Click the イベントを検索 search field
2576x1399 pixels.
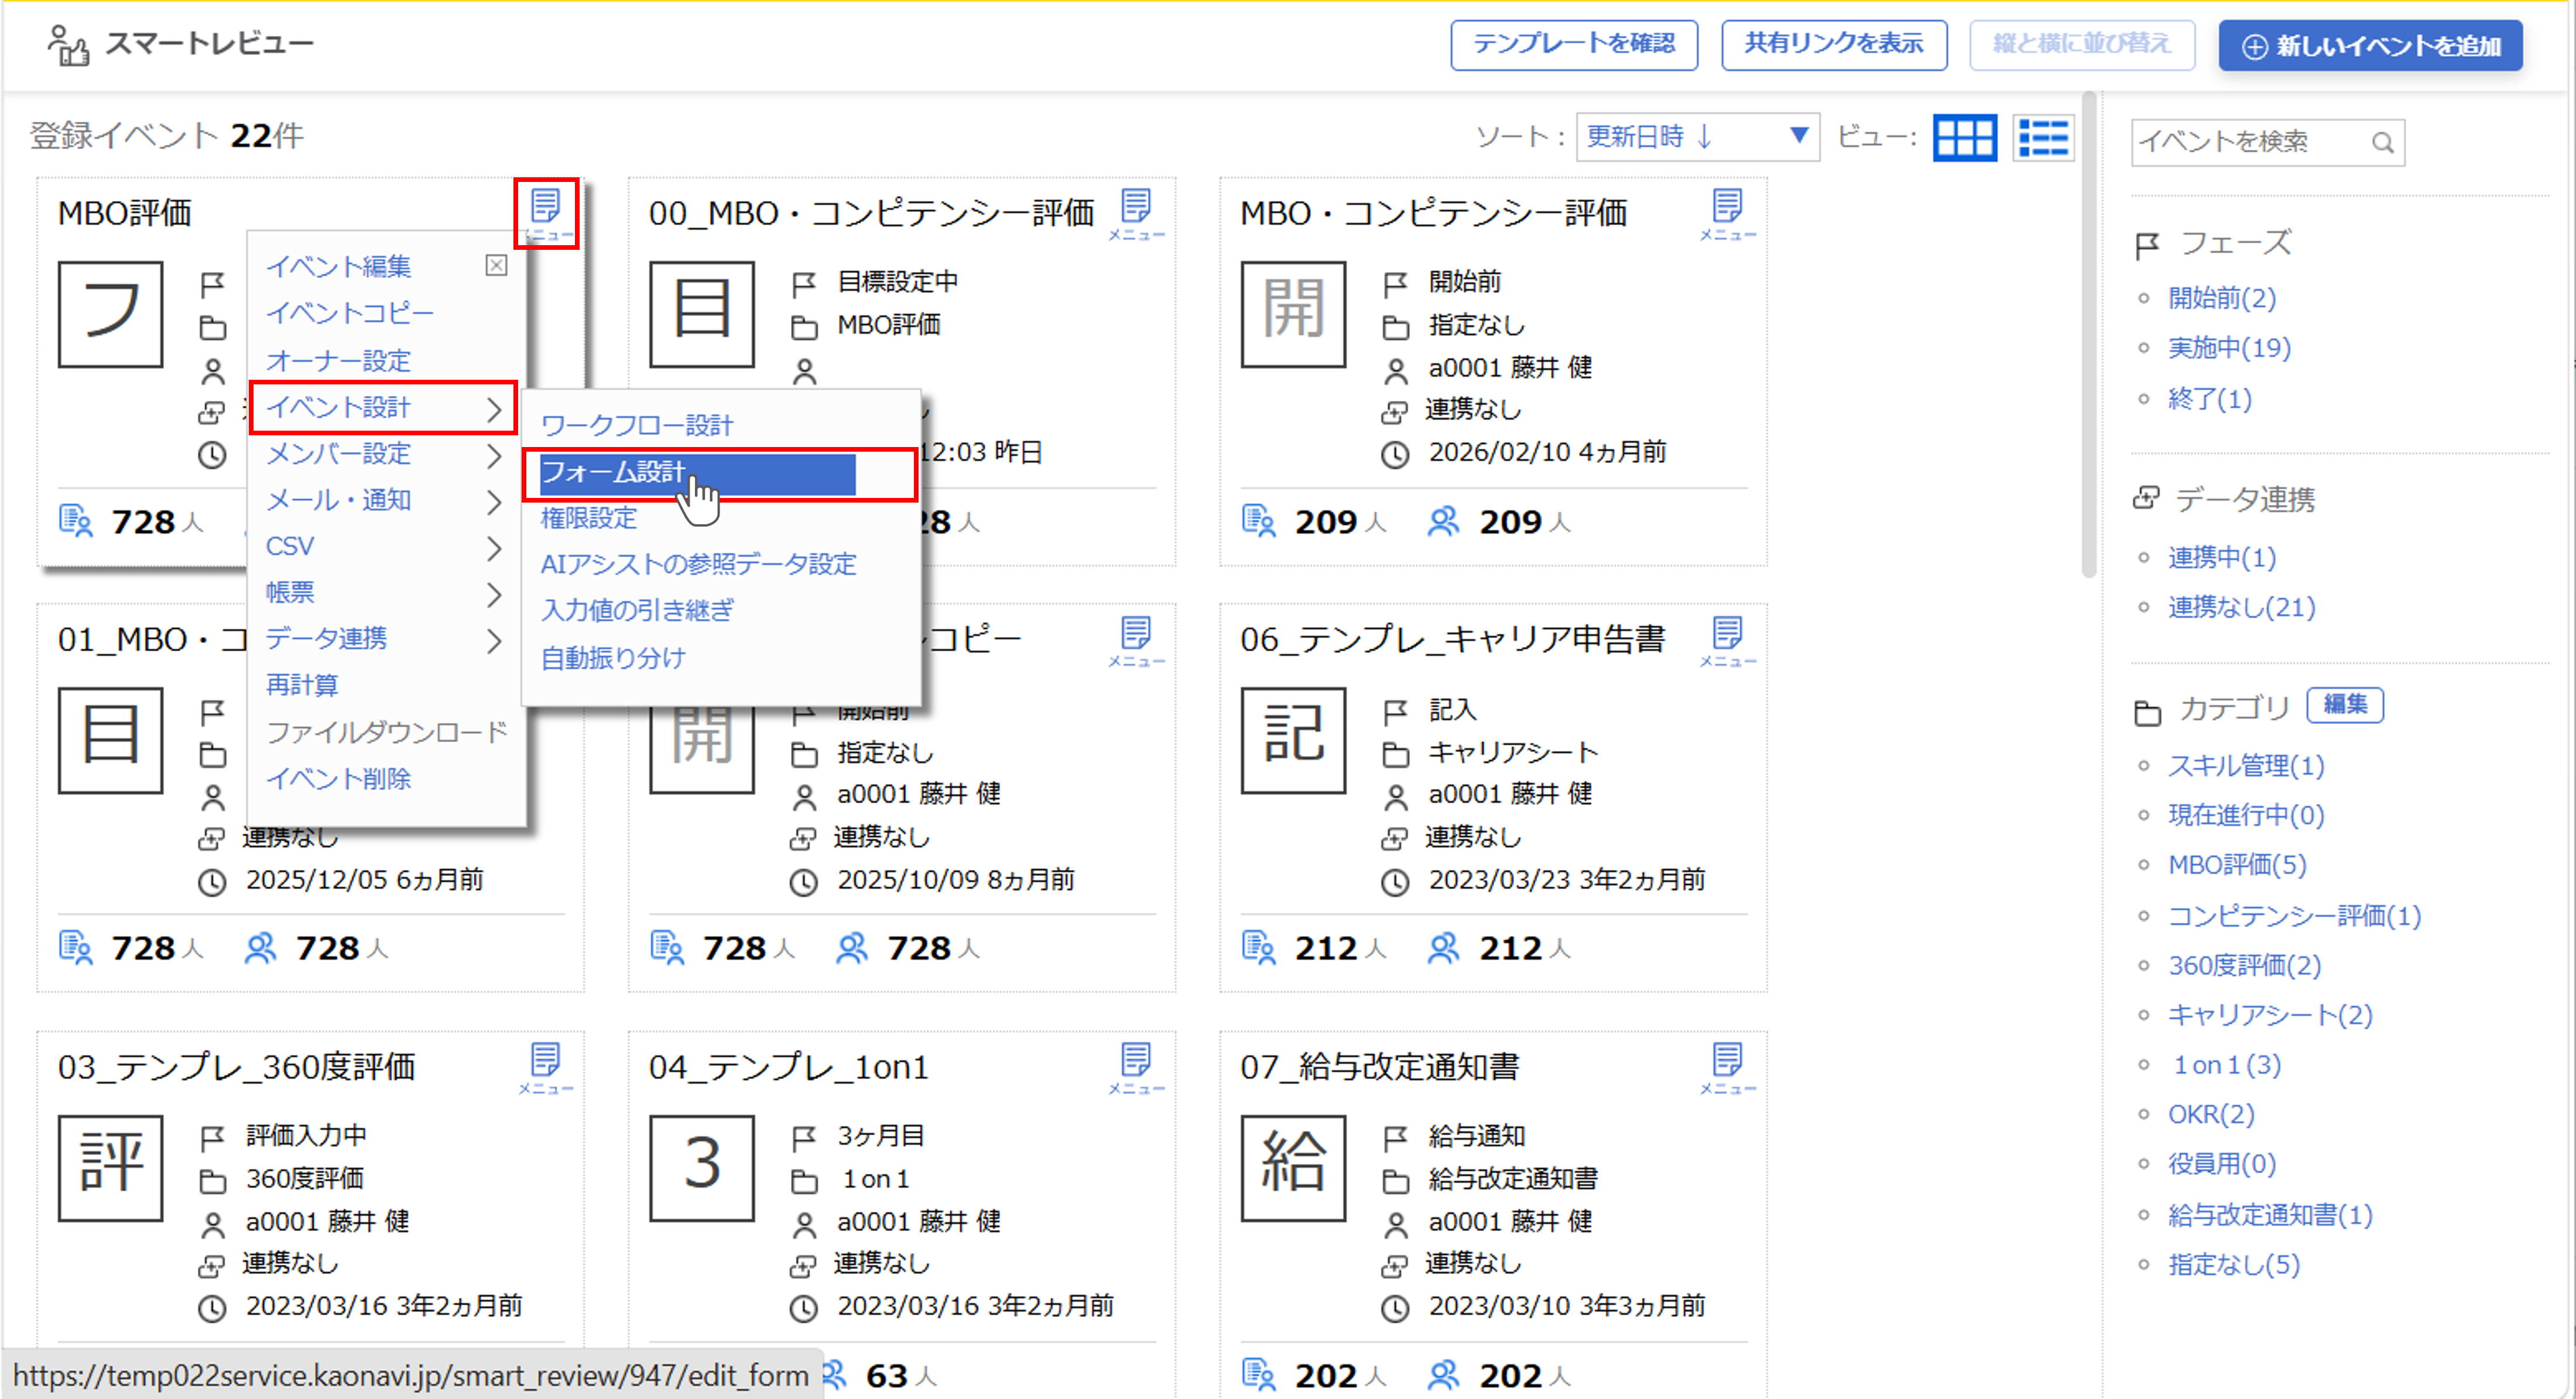point(2268,142)
